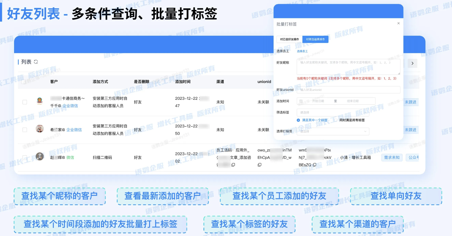Check the box for the first customer row
The height and width of the screenshot is (236, 452).
tap(25, 102)
